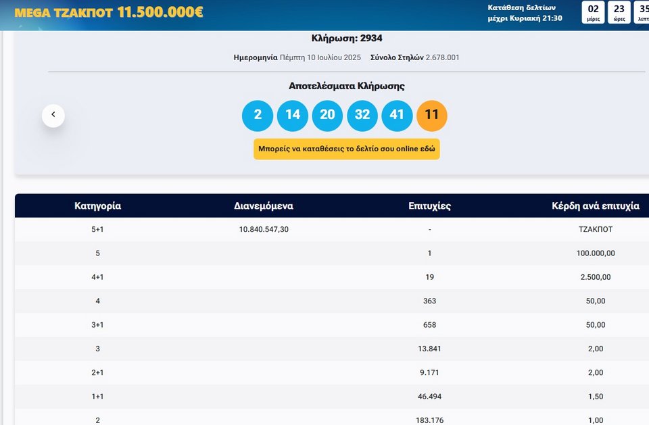649x425 pixels.
Task: Click the draw date Πέμπτη 10 Ιουλίου 2025
Action: [x=320, y=57]
